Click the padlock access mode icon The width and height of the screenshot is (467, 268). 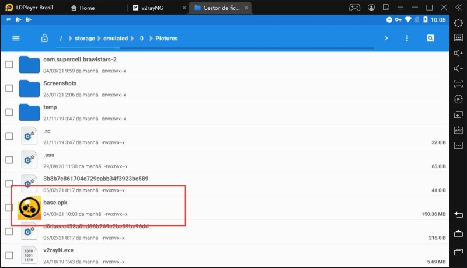(x=44, y=39)
